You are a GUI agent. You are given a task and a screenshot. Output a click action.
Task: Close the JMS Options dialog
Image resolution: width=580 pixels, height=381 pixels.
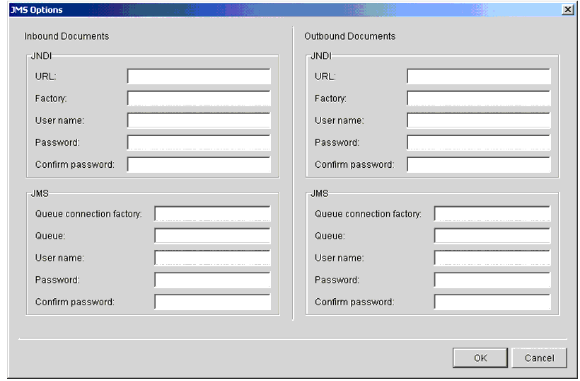pos(568,10)
